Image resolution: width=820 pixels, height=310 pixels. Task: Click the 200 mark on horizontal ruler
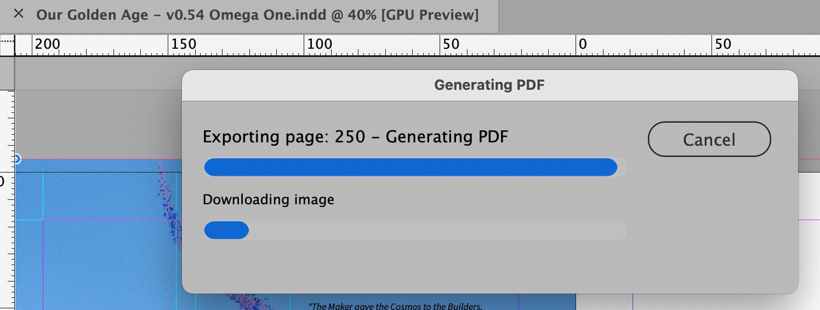[x=47, y=44]
